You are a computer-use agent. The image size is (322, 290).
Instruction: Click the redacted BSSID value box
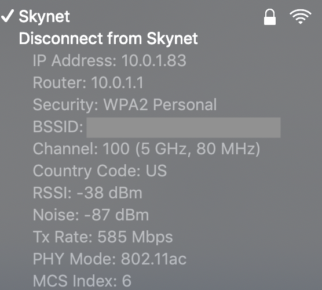click(184, 128)
